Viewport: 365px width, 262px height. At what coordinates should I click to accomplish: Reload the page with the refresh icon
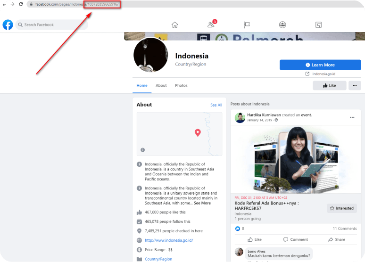click(21, 4)
